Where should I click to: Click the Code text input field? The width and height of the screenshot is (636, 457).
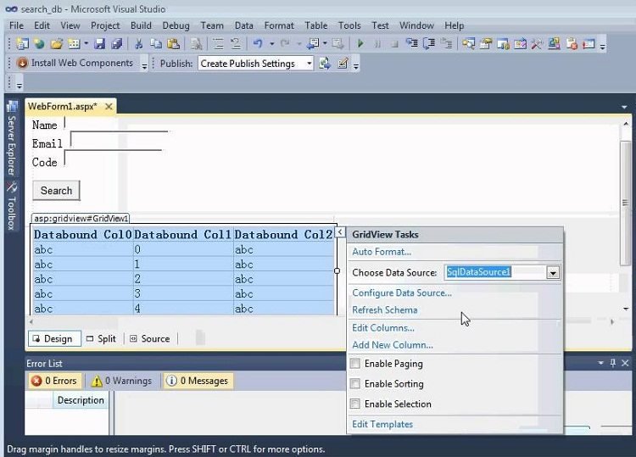tap(113, 159)
